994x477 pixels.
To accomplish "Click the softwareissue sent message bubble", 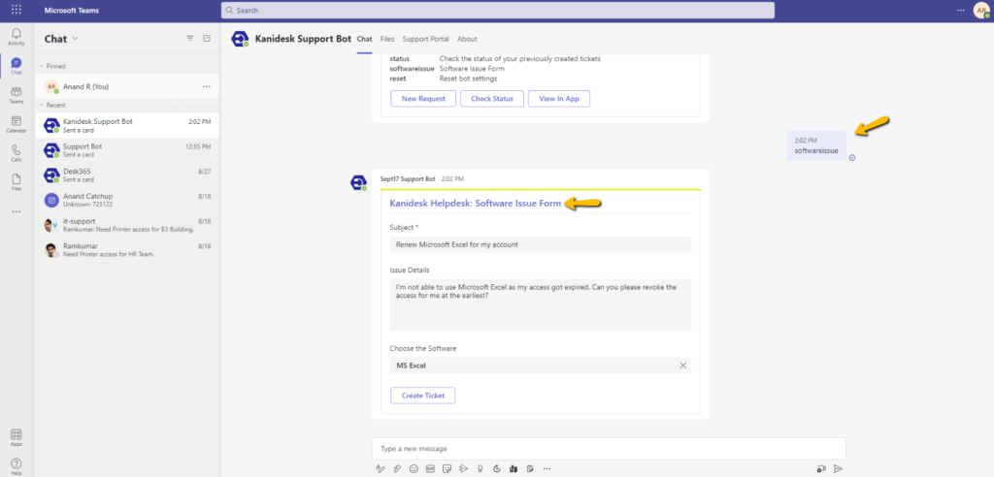I will pos(816,145).
